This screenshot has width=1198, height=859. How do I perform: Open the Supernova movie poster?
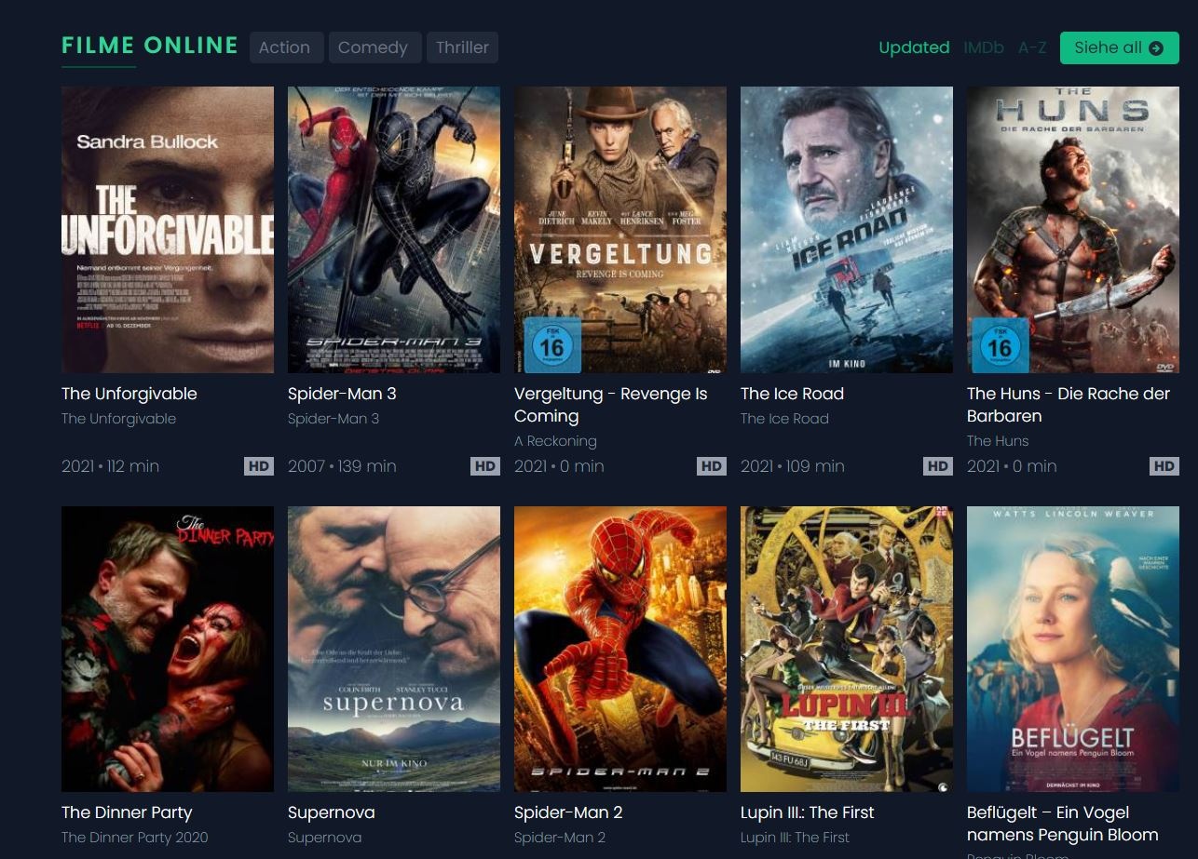[x=394, y=649]
